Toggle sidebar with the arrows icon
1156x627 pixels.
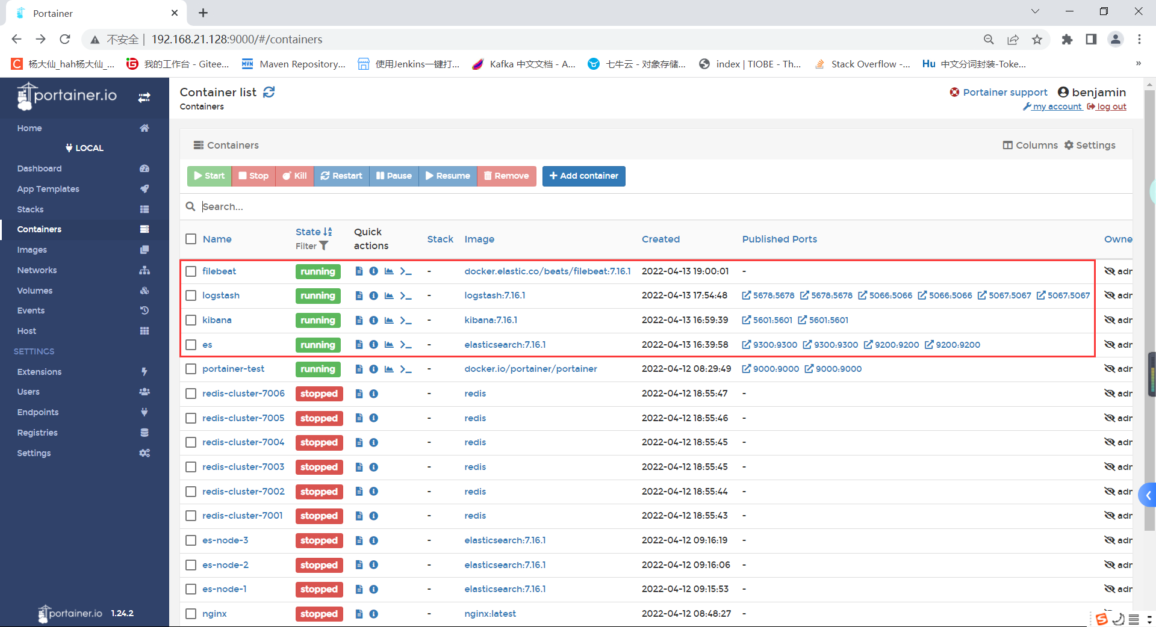tap(144, 97)
